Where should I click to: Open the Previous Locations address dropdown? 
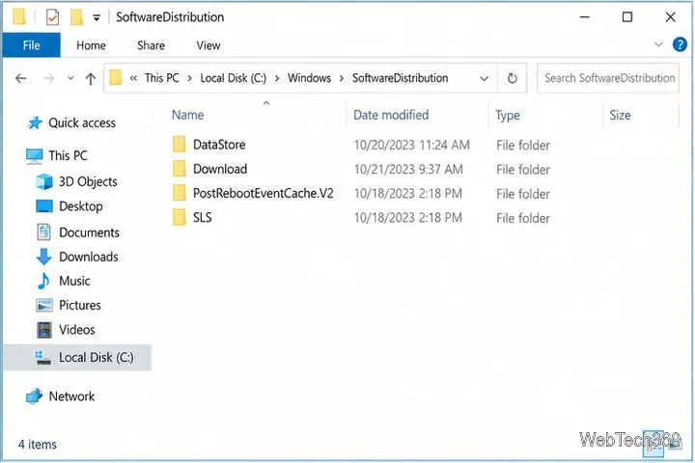pos(484,79)
